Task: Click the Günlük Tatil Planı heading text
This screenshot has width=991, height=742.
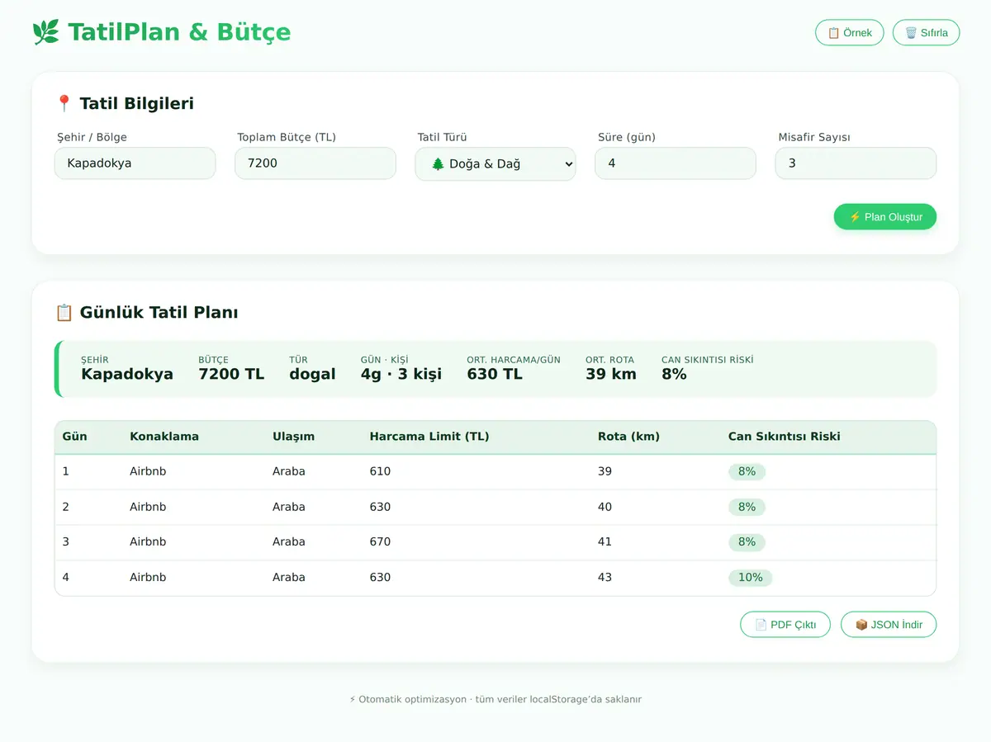Action: coord(159,313)
